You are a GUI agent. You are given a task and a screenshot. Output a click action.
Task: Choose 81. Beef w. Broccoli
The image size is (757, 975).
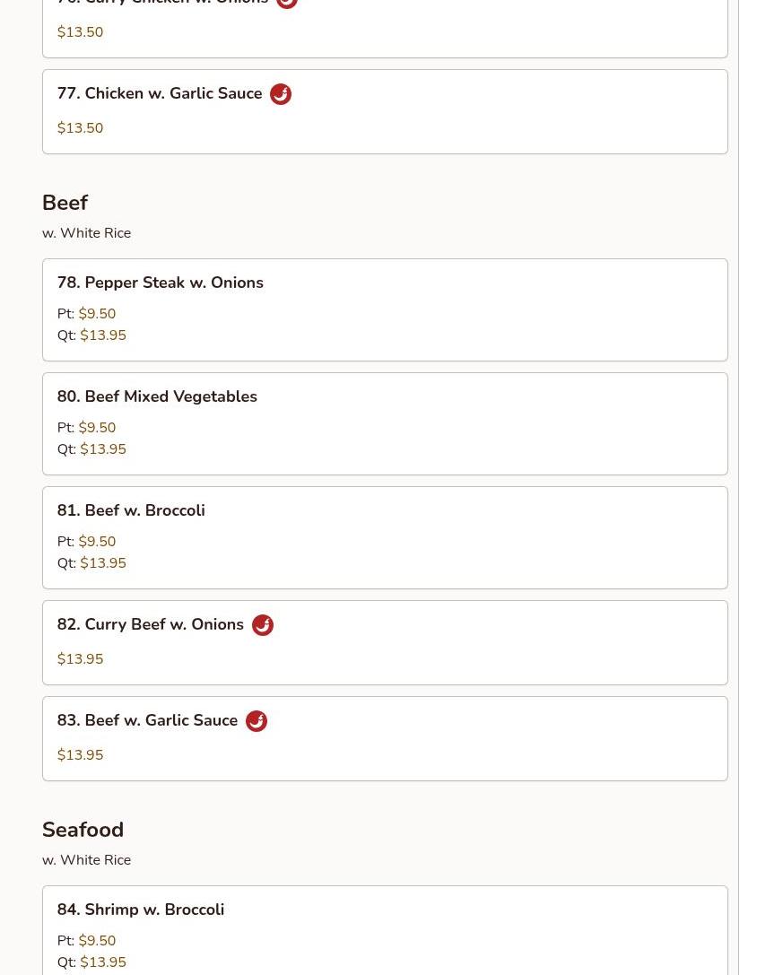131,510
